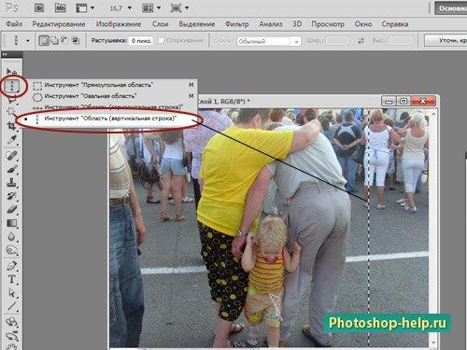Image resolution: width=467 pixels, height=350 pixels.
Task: Select the Blur tool
Action: pos(12,237)
